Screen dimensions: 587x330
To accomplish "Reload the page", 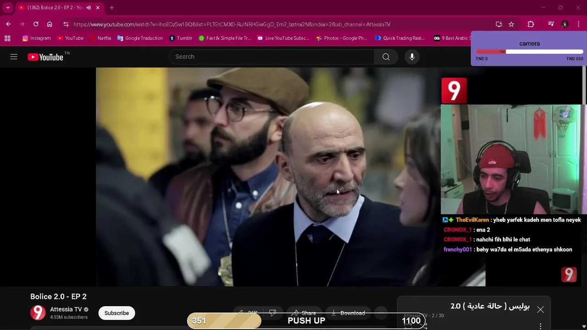I will click(x=36, y=24).
